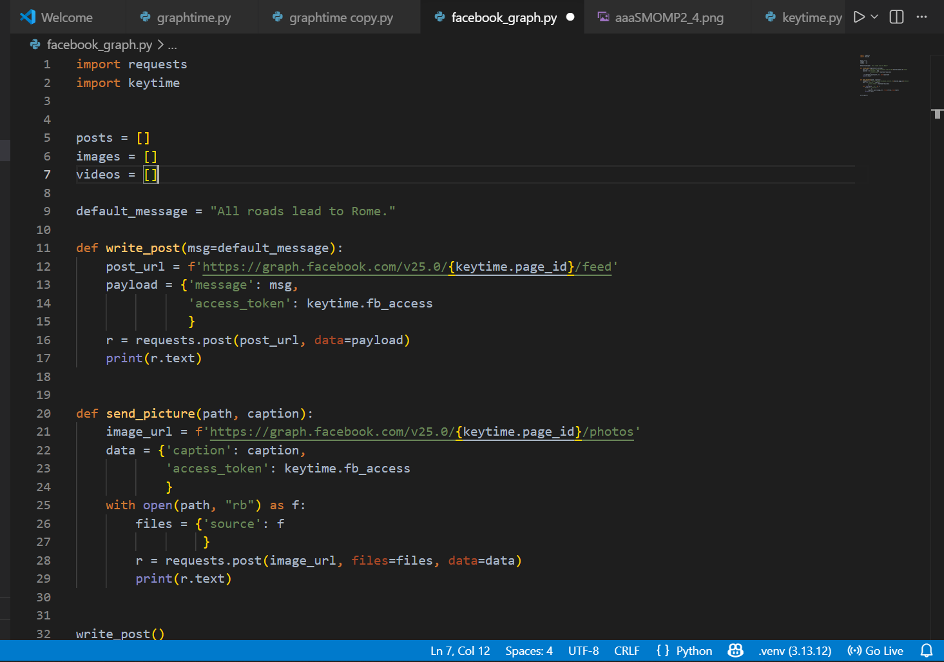944x662 pixels.
Task: Split the editor to the right
Action: (896, 17)
